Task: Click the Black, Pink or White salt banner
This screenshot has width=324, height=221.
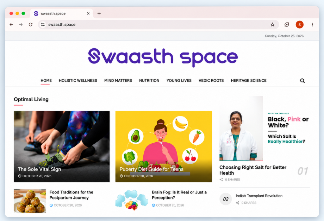Action: click(x=265, y=129)
